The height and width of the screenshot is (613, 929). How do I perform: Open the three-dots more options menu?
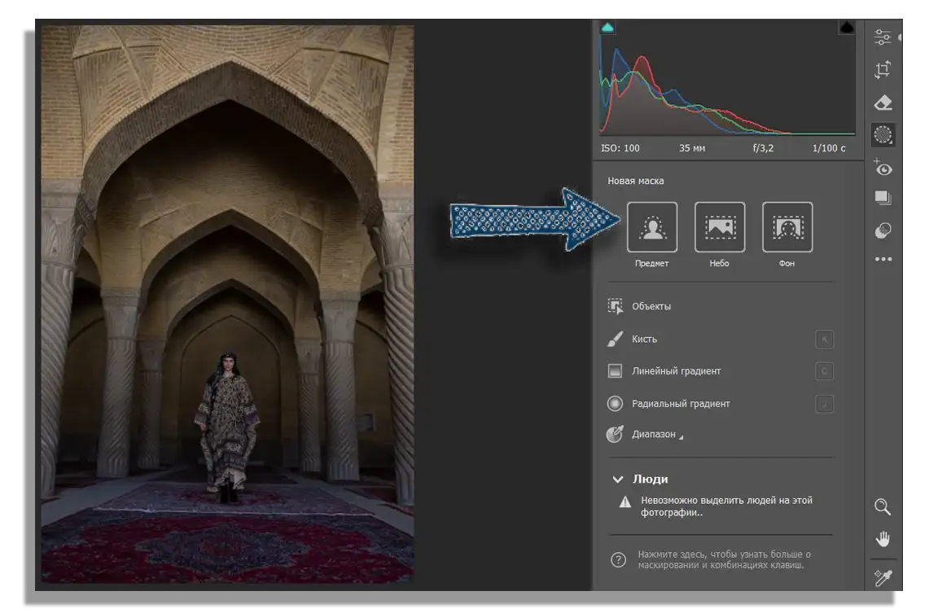(x=883, y=259)
